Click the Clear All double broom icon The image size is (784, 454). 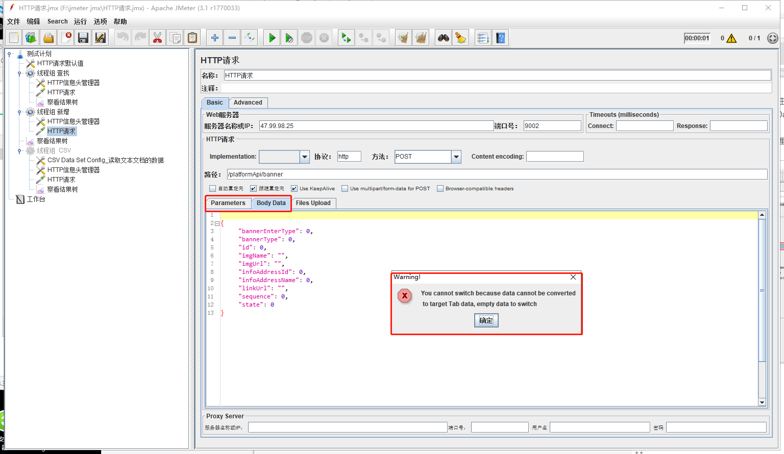(421, 38)
